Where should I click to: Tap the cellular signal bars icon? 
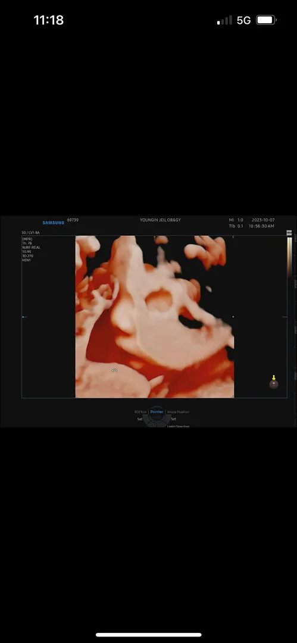pos(224,20)
